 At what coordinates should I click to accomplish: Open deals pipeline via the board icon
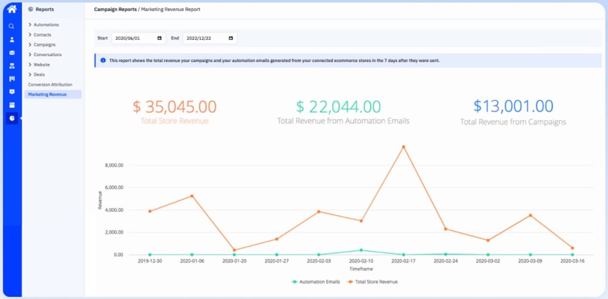[12, 79]
